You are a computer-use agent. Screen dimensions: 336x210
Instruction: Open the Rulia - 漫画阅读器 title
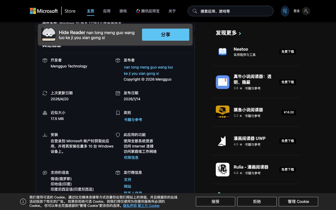251,167
